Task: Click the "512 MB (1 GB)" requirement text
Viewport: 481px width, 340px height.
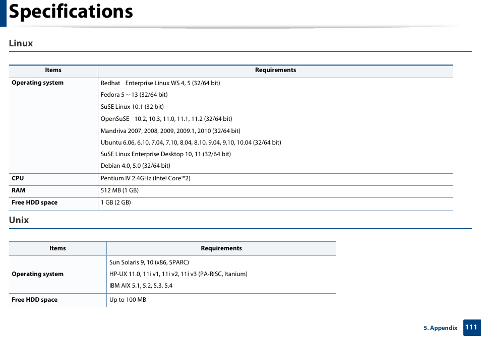Action: tap(121, 190)
